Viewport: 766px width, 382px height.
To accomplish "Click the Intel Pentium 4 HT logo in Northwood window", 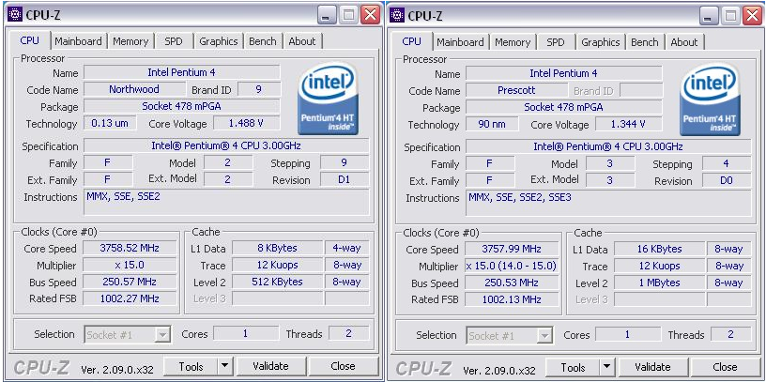I will pos(328,99).
